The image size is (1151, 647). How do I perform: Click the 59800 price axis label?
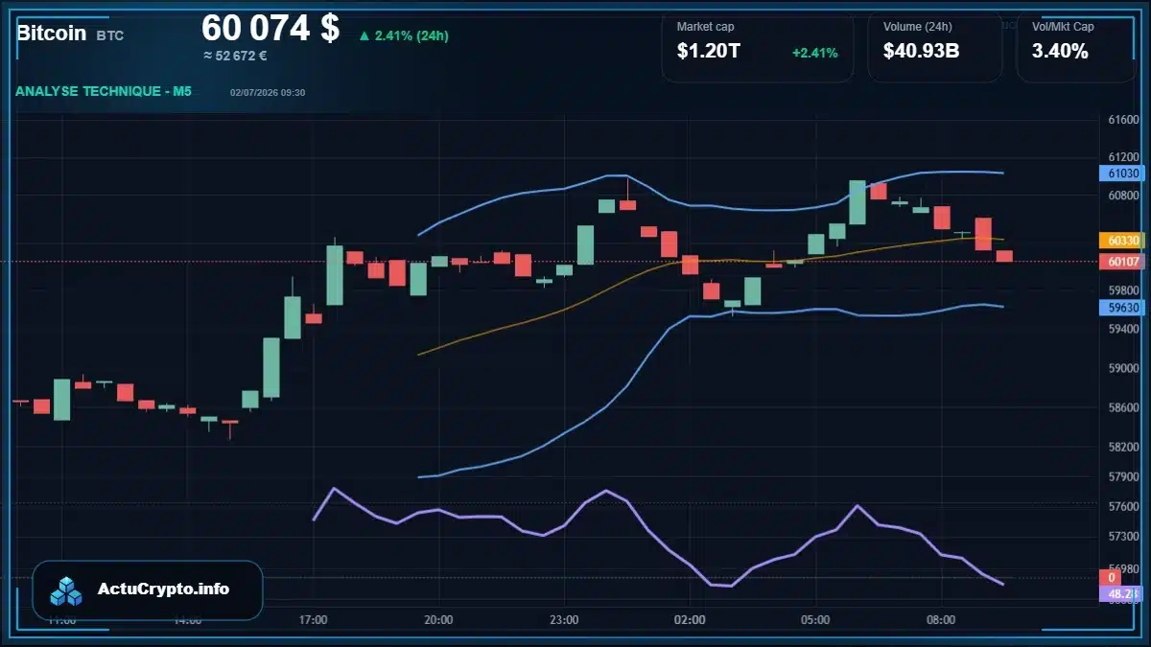pos(1122,290)
